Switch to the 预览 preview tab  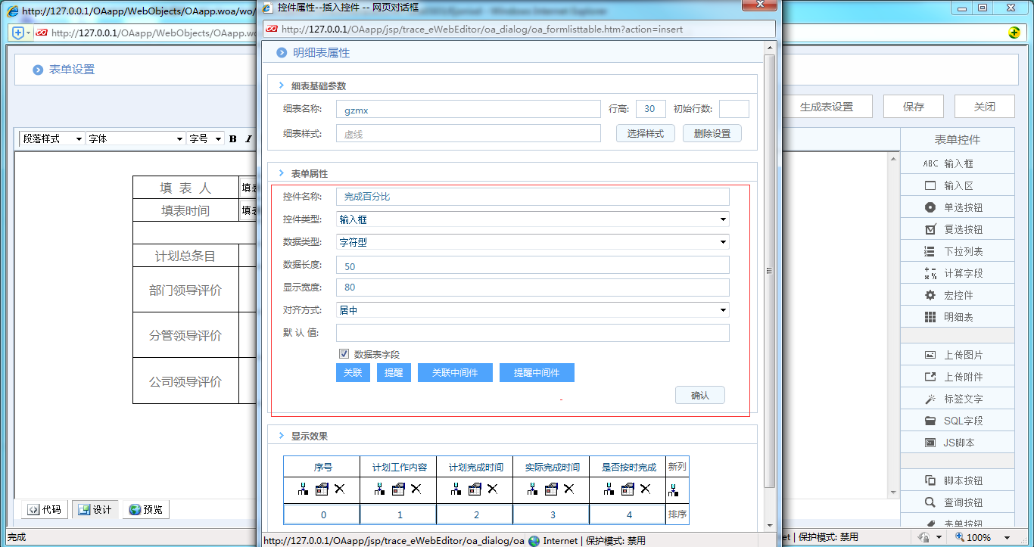point(145,509)
